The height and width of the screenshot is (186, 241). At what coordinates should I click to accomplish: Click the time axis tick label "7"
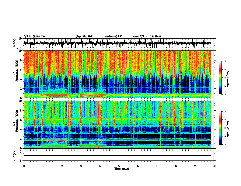click(157, 166)
